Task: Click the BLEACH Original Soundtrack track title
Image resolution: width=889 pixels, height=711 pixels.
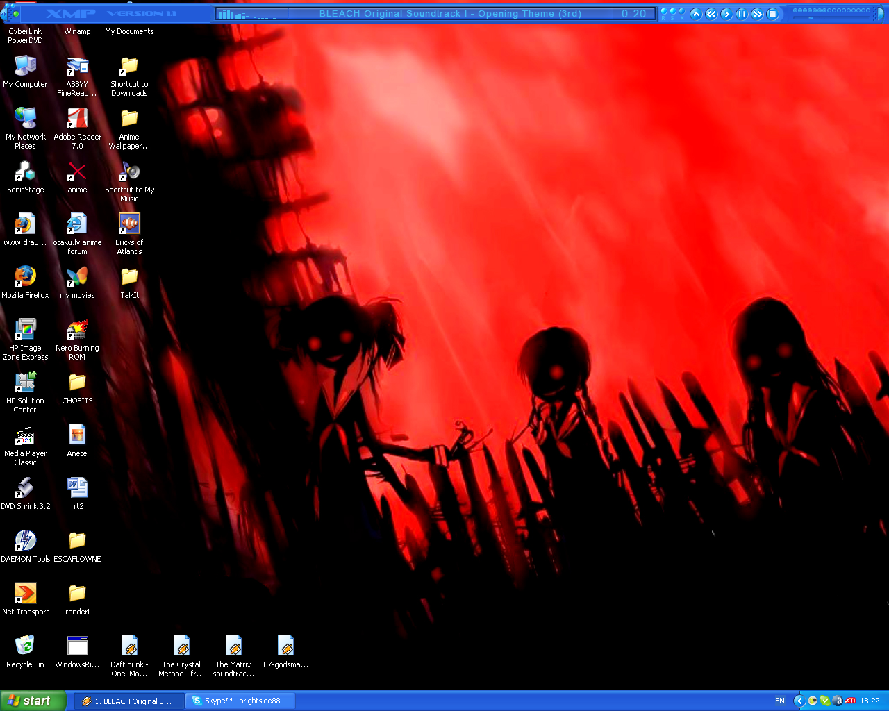Action: pos(450,14)
